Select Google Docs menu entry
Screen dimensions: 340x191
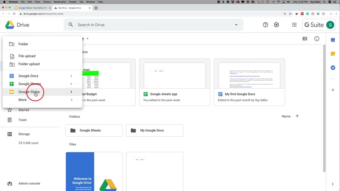click(x=42, y=76)
